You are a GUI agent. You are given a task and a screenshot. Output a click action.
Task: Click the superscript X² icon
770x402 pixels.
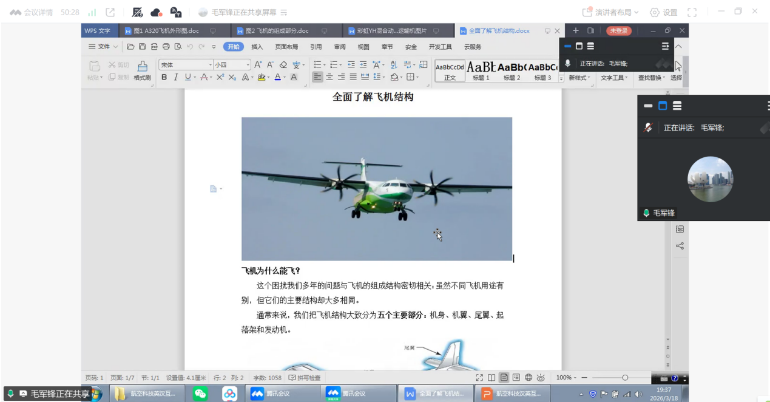click(x=220, y=77)
